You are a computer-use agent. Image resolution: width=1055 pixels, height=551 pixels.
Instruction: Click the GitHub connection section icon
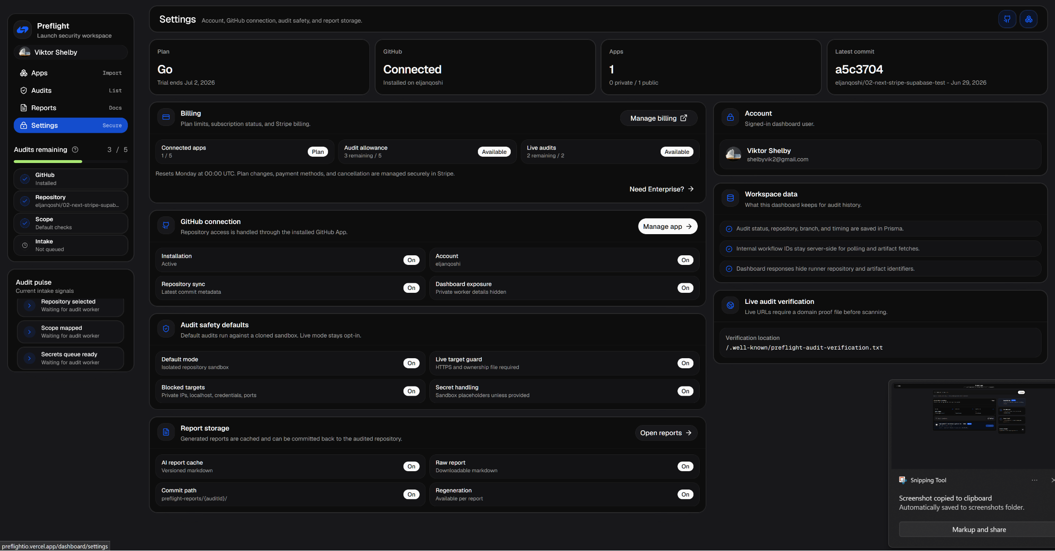point(166,225)
